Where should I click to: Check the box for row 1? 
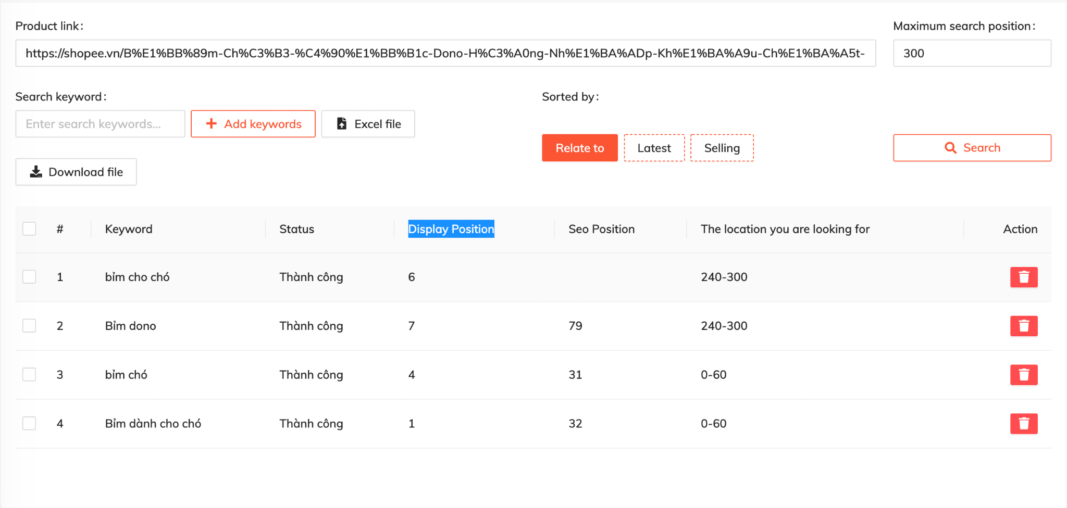tap(29, 277)
